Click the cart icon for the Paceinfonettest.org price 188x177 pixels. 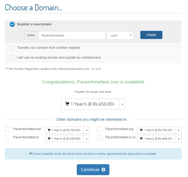tap(141, 130)
